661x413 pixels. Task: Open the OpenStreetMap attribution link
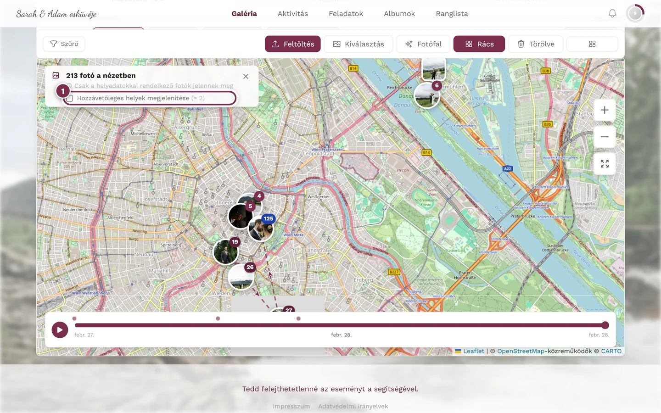[521, 351]
